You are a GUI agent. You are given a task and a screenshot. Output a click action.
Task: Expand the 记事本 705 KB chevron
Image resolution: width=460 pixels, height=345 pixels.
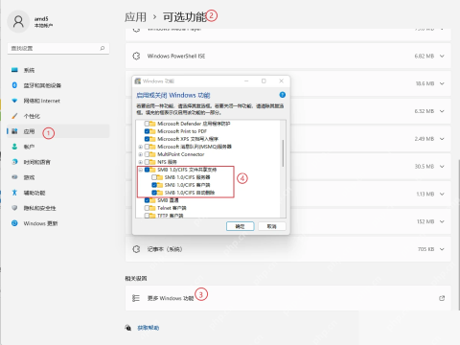tap(442, 249)
